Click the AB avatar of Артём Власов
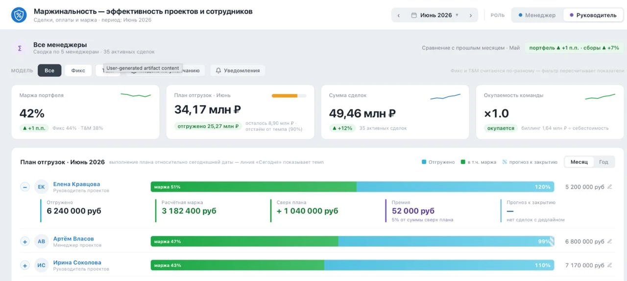 [x=41, y=241]
